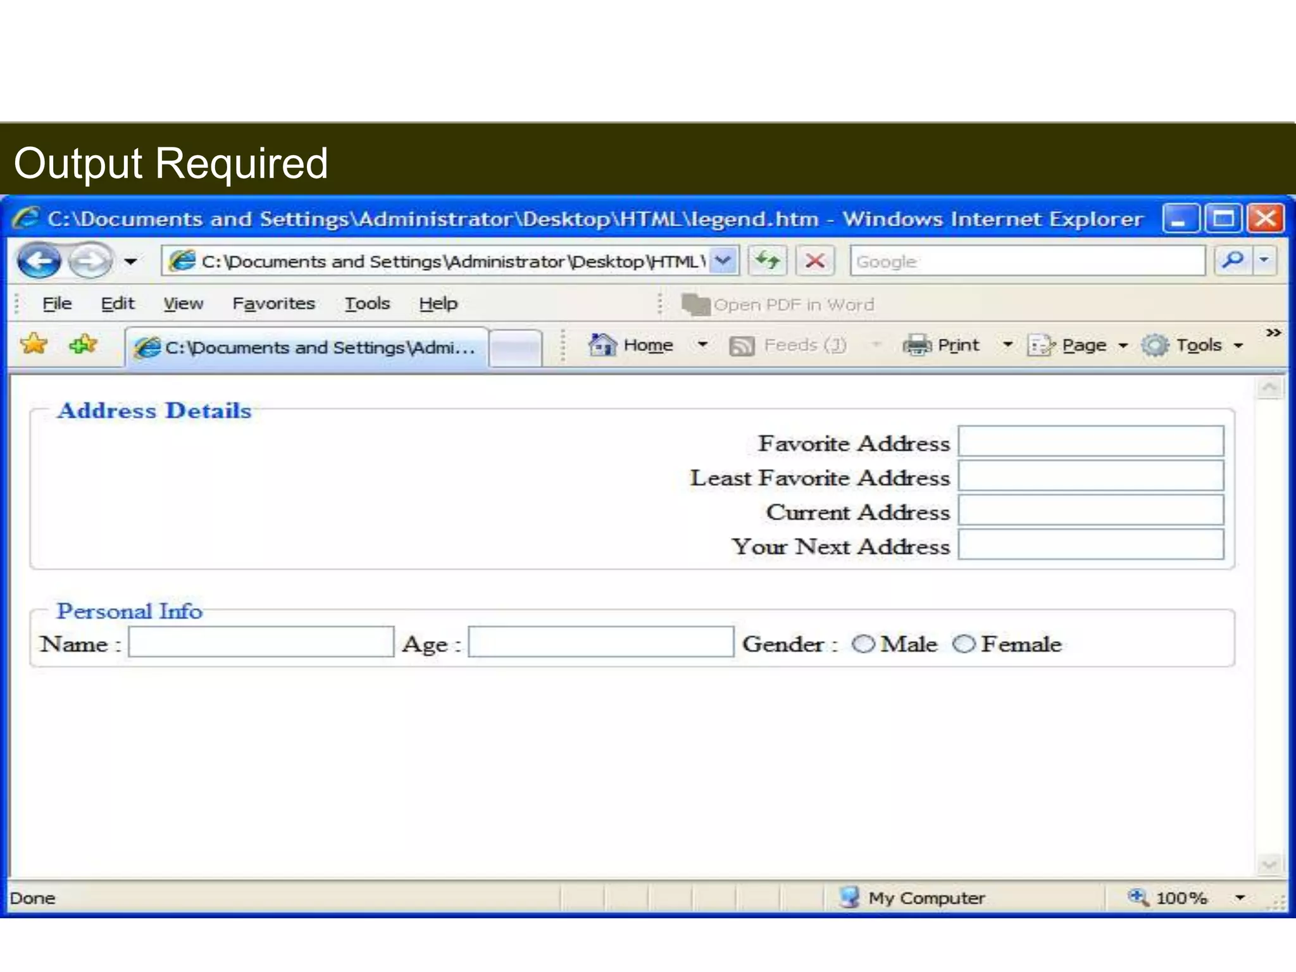Click the IE logo in title bar
The width and height of the screenshot is (1296, 972).
(27, 218)
